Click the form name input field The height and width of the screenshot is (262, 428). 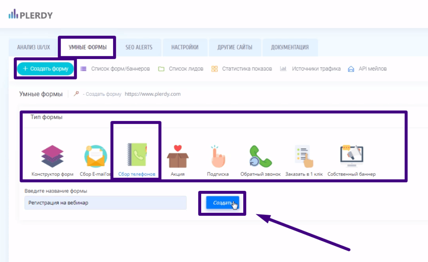[x=105, y=203]
